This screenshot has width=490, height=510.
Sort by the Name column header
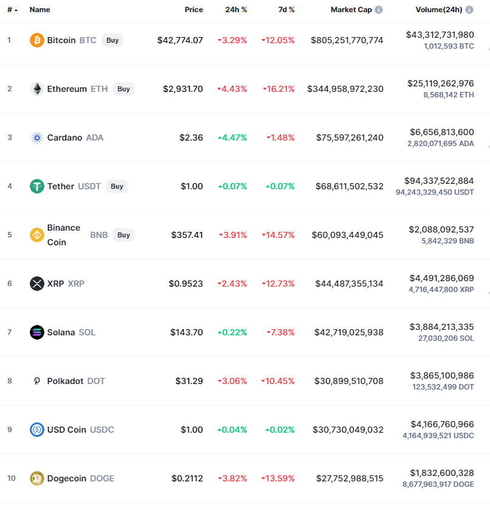click(x=40, y=10)
